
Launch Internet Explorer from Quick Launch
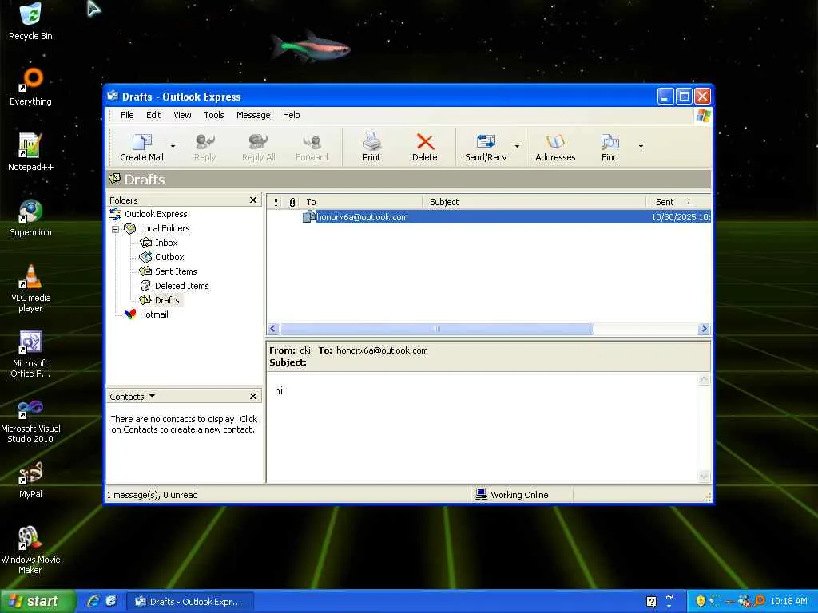pos(93,602)
